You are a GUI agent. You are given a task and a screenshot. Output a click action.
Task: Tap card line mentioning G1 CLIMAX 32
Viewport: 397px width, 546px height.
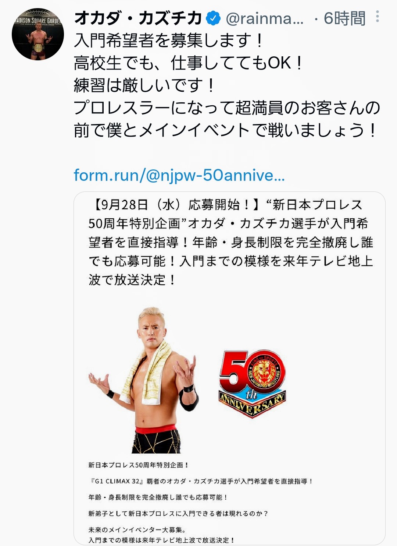(x=201, y=481)
